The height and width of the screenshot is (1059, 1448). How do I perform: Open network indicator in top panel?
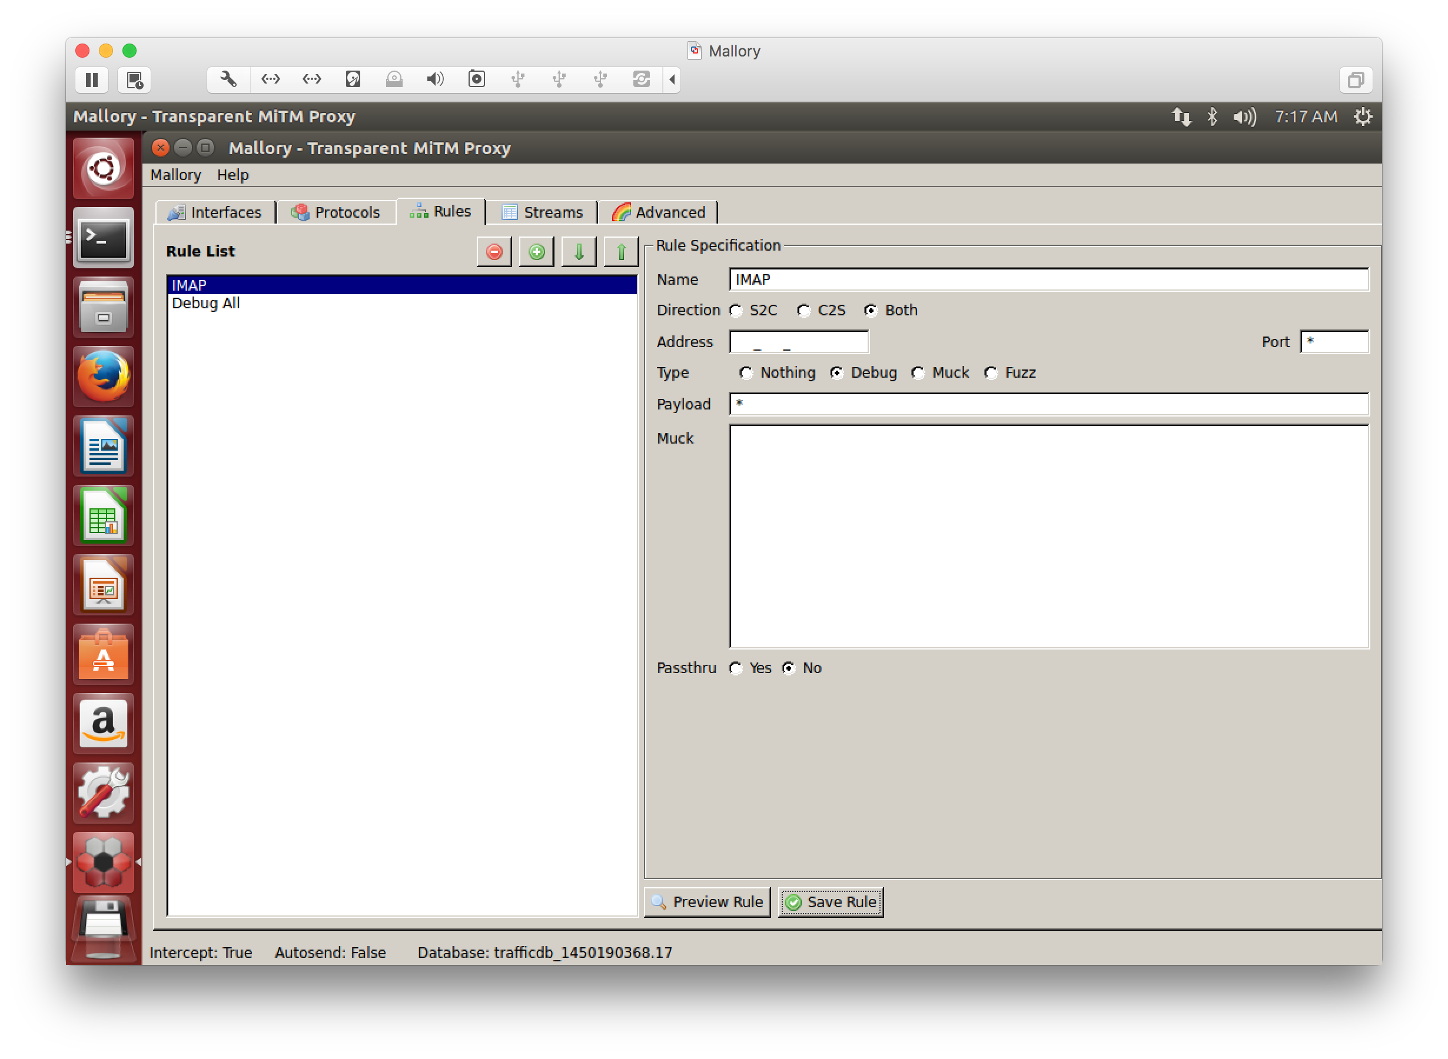(x=1181, y=116)
